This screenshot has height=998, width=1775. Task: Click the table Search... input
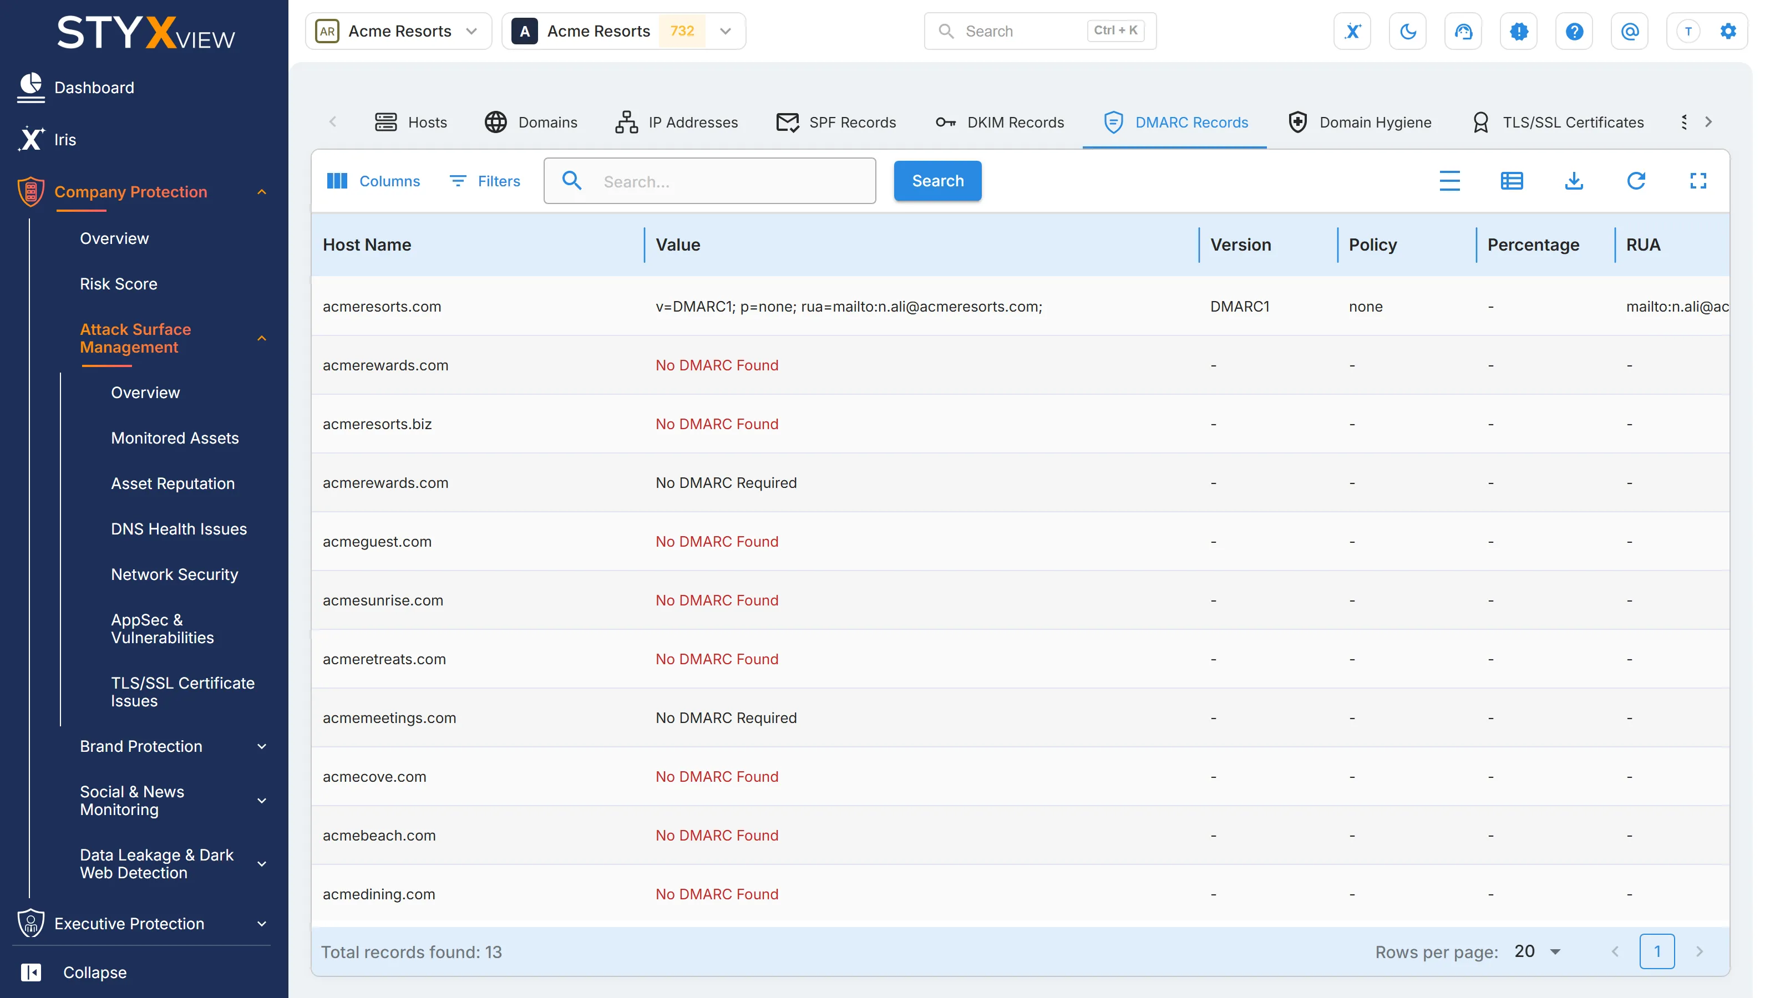point(710,181)
